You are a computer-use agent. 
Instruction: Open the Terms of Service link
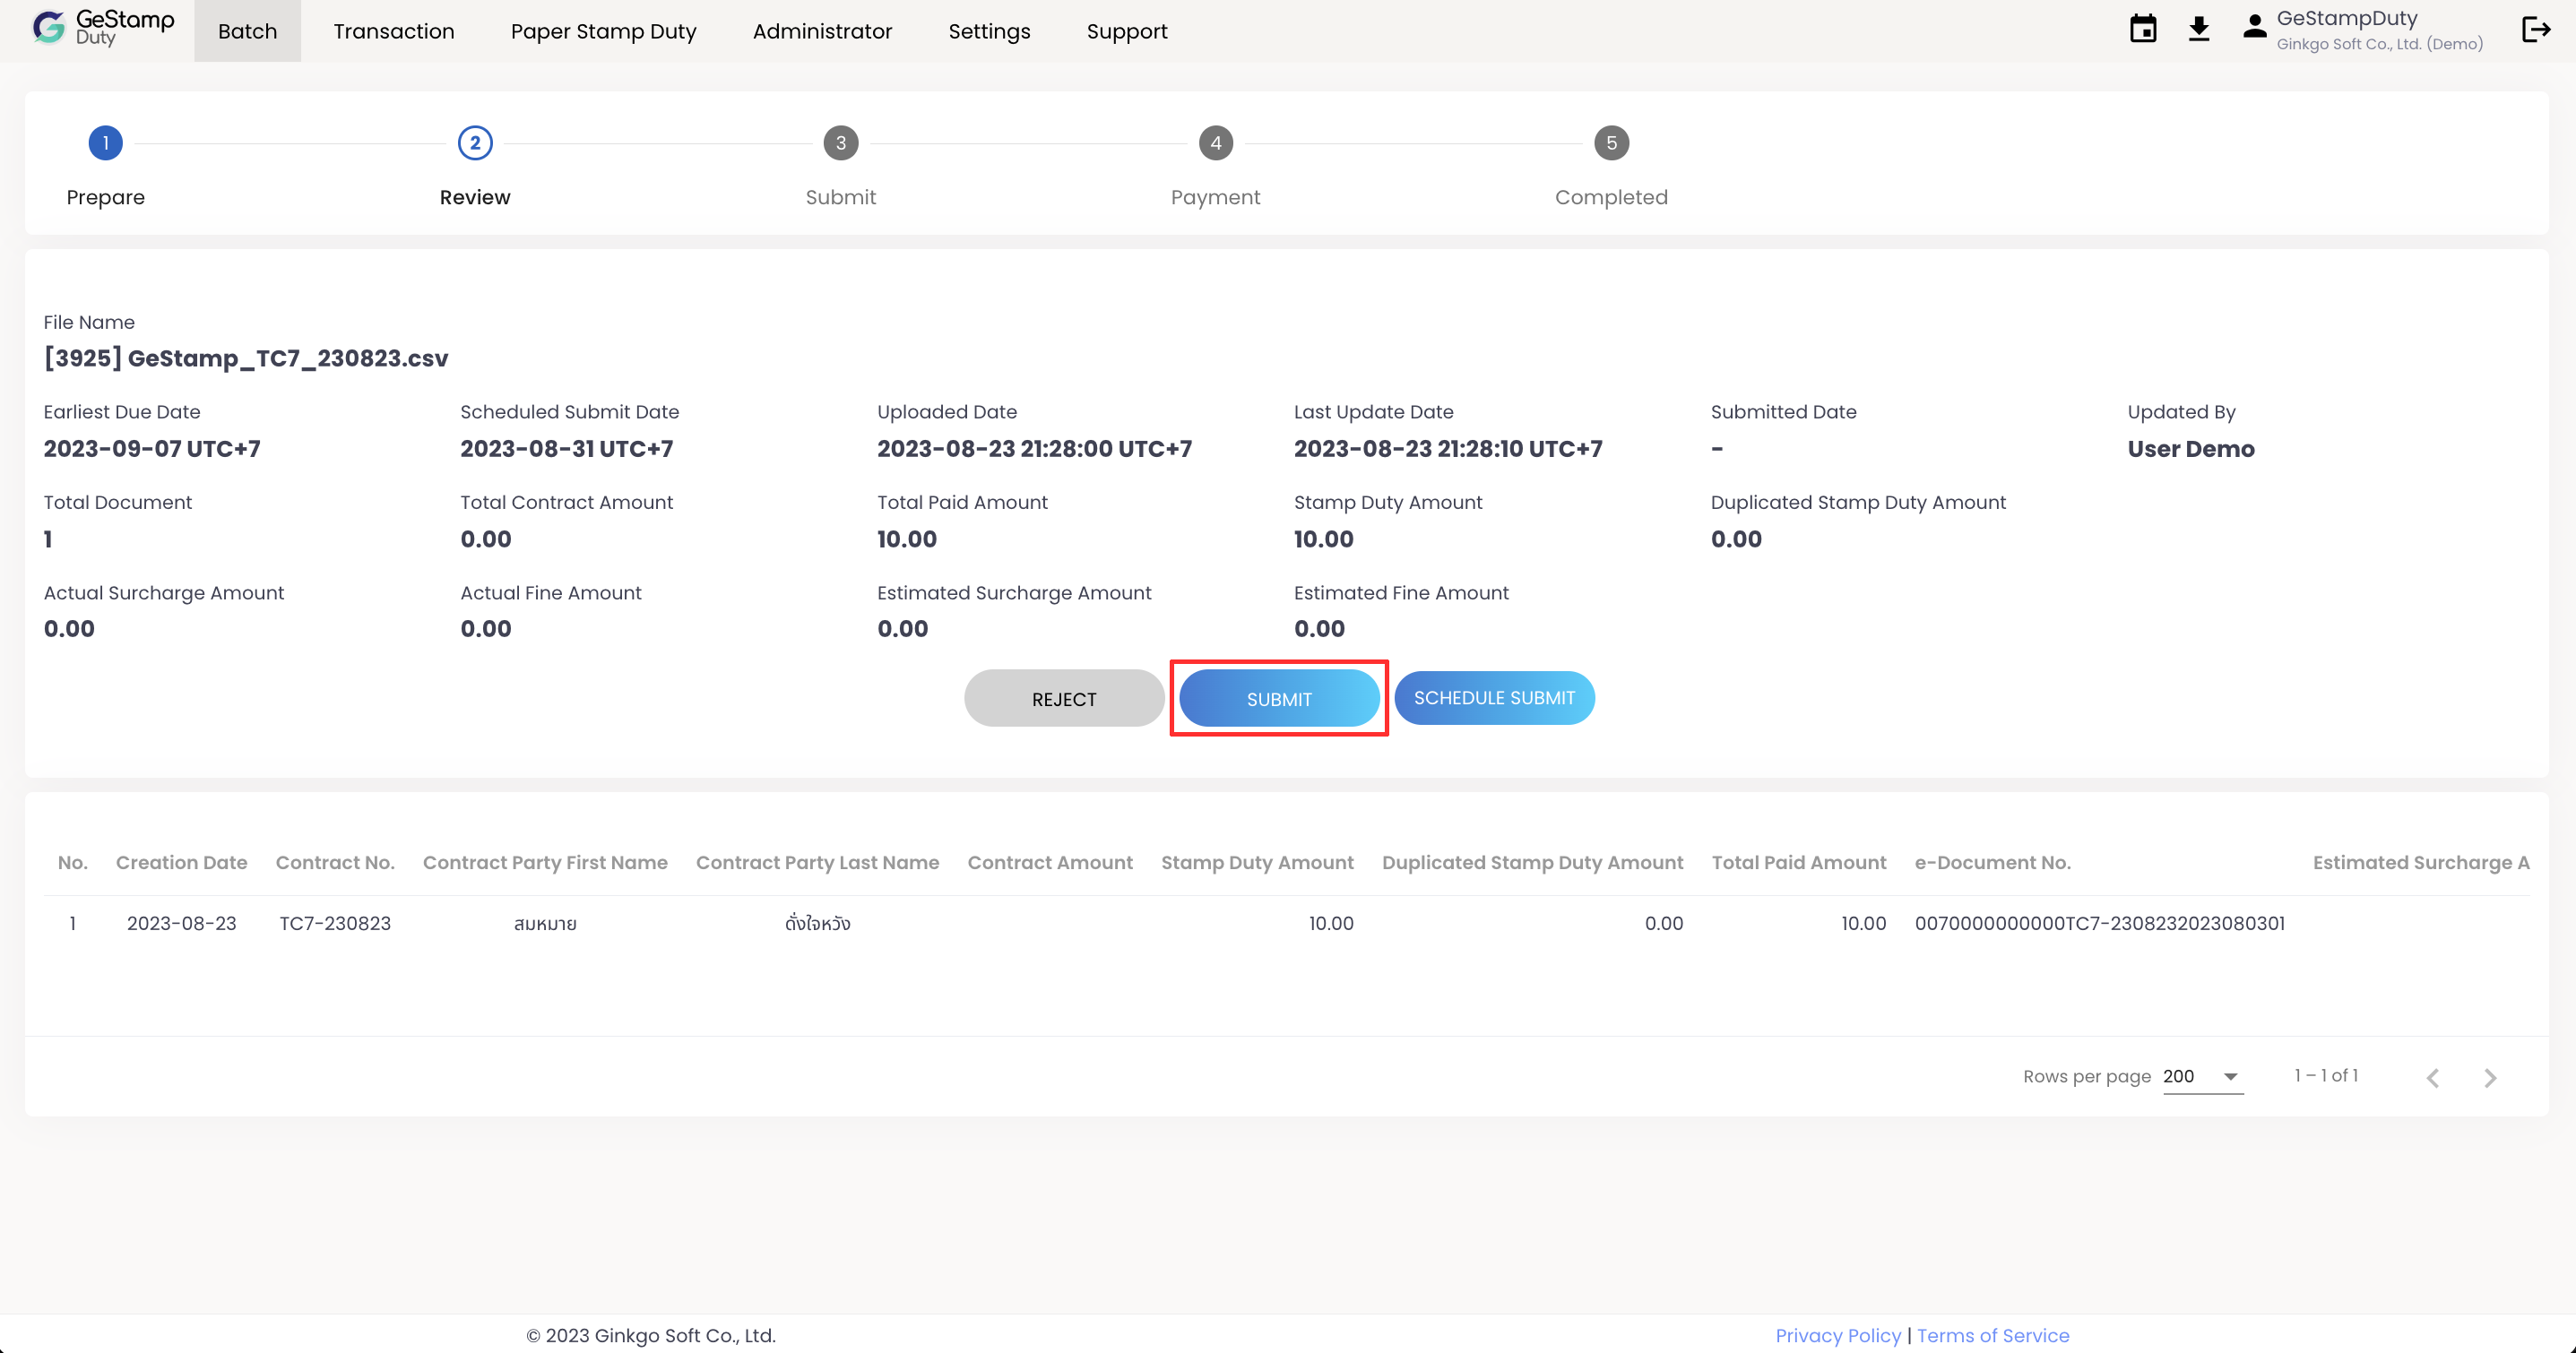point(1993,1335)
